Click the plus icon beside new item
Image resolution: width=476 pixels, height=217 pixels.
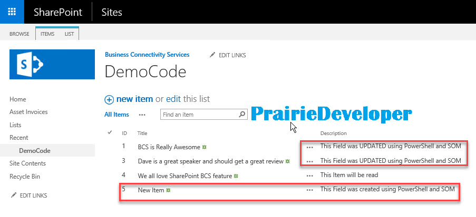click(x=109, y=100)
